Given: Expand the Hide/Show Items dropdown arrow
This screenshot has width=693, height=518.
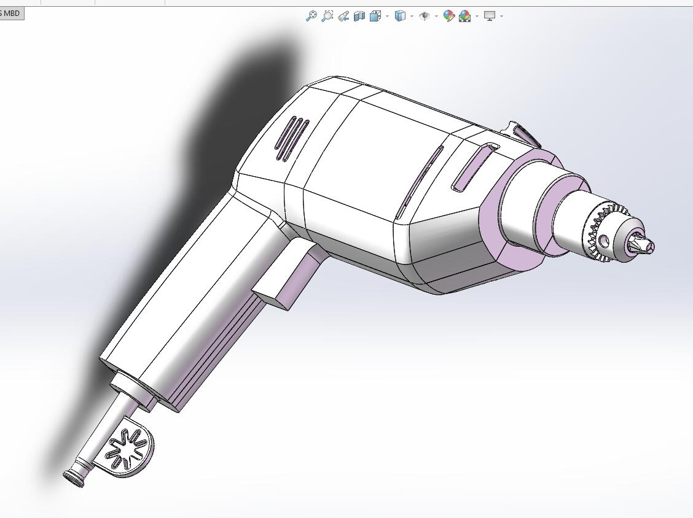Looking at the screenshot, I should pos(436,17).
